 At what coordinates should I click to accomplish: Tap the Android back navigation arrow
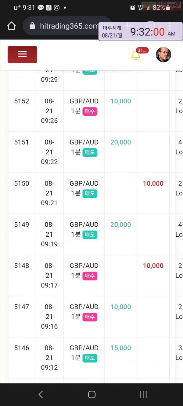click(x=41, y=394)
